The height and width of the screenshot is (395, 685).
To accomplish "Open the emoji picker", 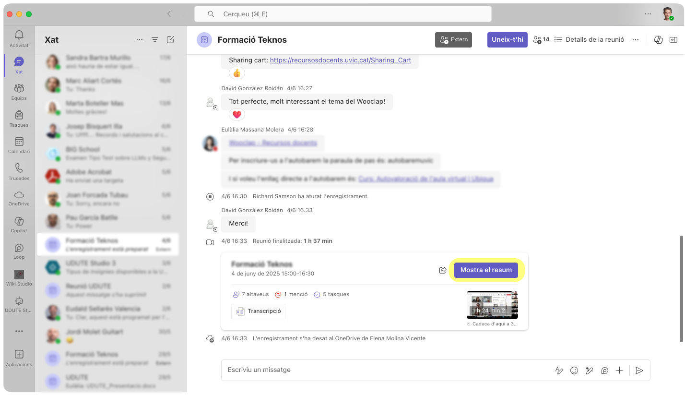I will coord(574,370).
